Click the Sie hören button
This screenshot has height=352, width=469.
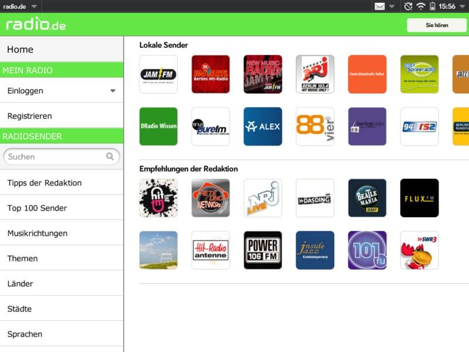[437, 25]
